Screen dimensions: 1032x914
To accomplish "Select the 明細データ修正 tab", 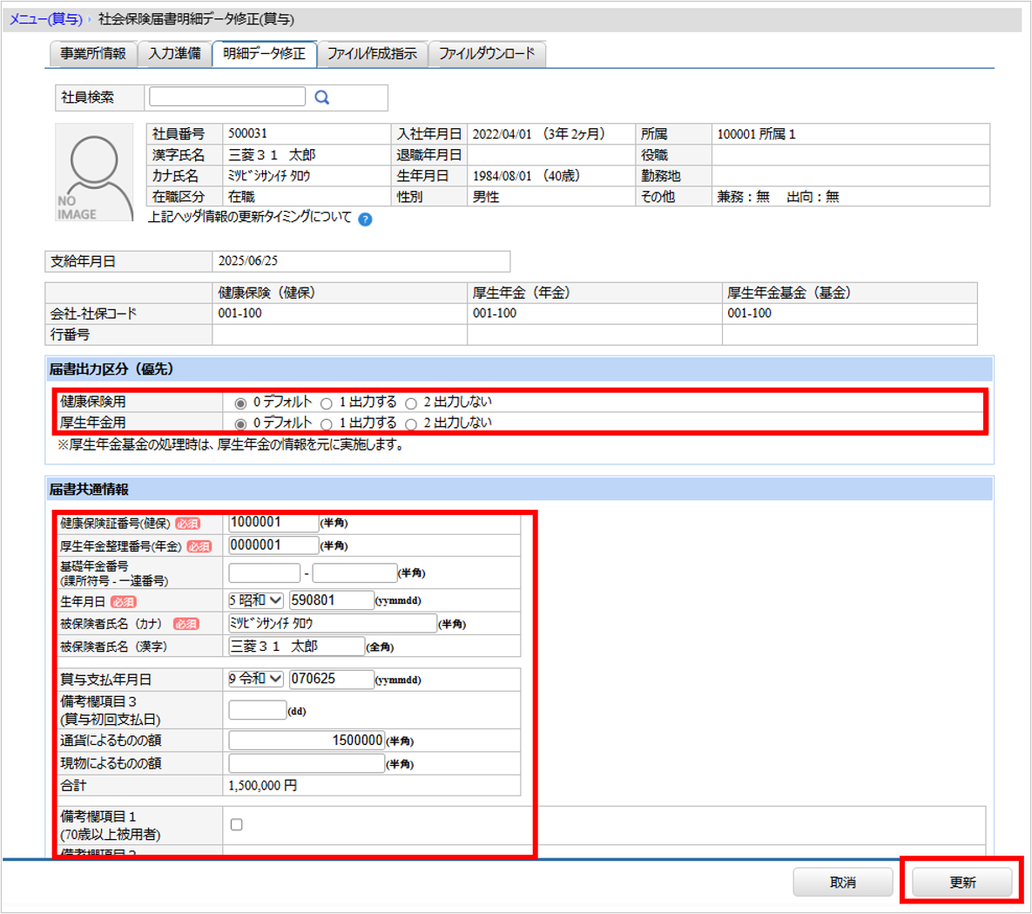I will [x=264, y=53].
